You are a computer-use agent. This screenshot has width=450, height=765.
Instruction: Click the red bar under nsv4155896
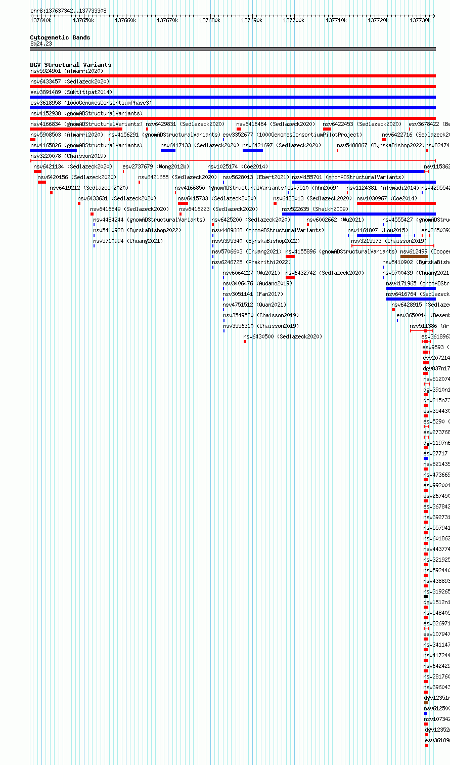point(290,257)
